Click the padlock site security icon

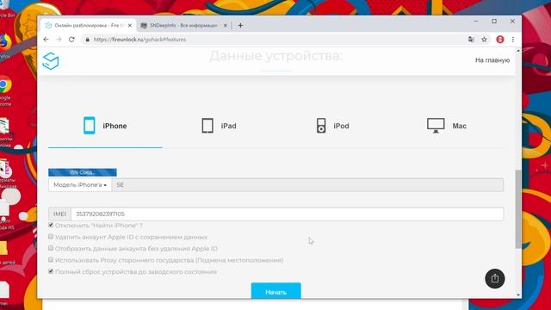pyautogui.click(x=88, y=40)
